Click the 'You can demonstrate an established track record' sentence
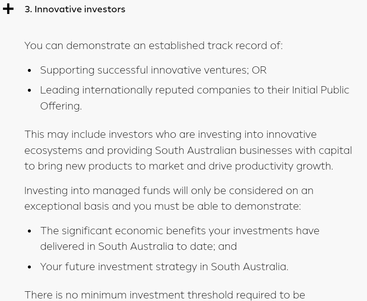Image resolution: width=367 pixels, height=301 pixels. click(x=154, y=45)
